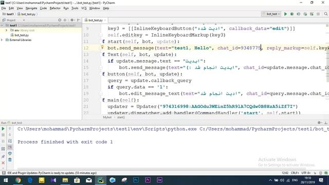This screenshot has height=185, width=329.
Task: Hide the Project tool window
Action: [x=79, y=20]
